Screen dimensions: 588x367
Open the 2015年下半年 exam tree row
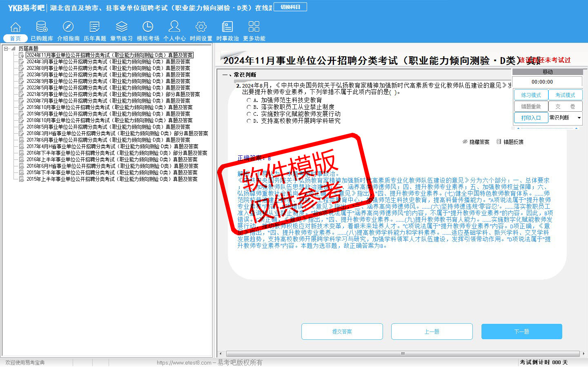[x=112, y=172]
